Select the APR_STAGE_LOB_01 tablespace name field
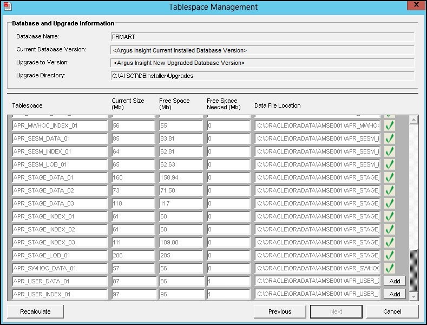427x325 pixels. [60, 255]
